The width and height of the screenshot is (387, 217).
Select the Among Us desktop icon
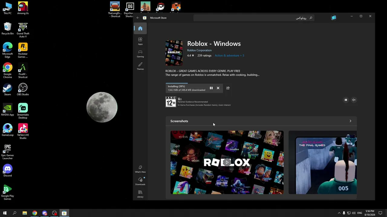pos(23,8)
